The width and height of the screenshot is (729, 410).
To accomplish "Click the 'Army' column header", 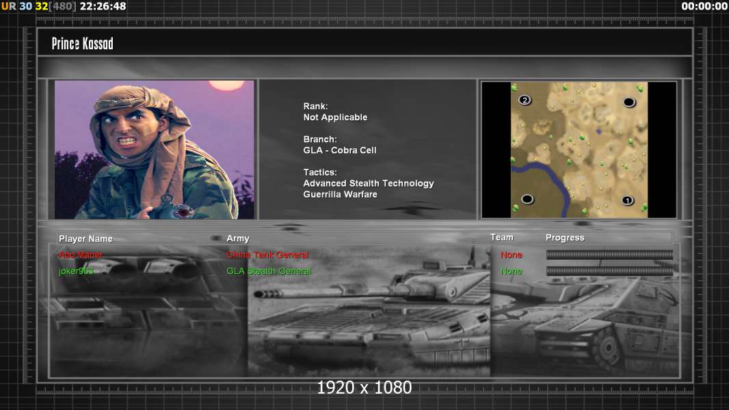I will [238, 238].
